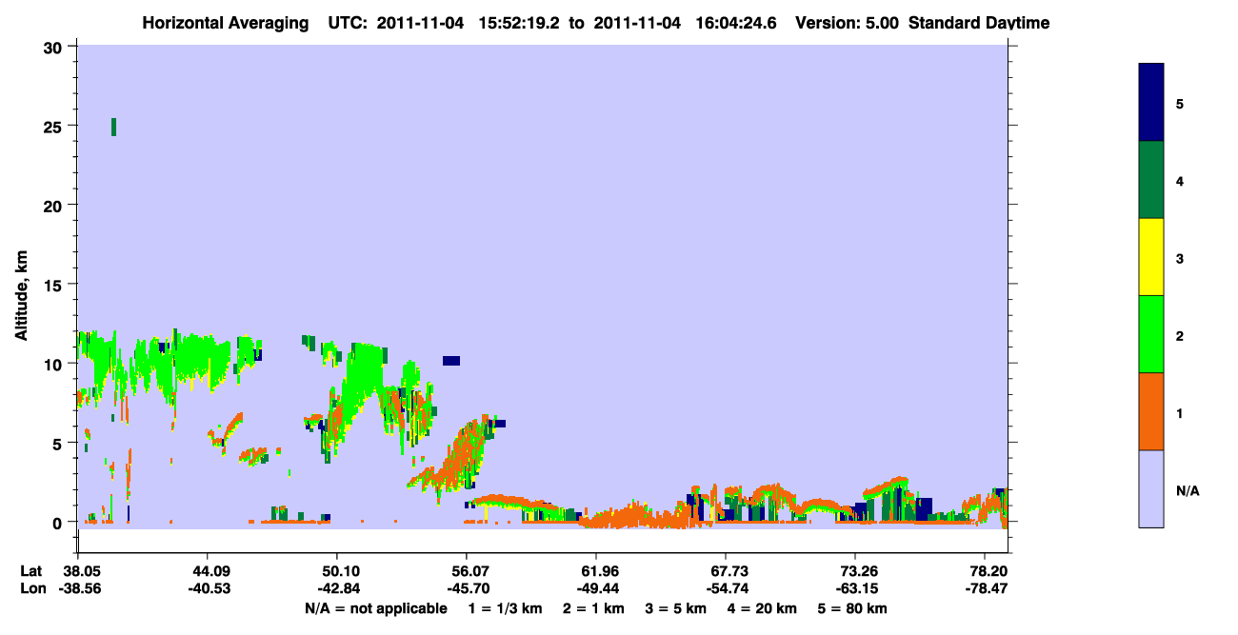This screenshot has width=1238, height=635.
Task: Click longitude value -38.56
Action: (78, 588)
